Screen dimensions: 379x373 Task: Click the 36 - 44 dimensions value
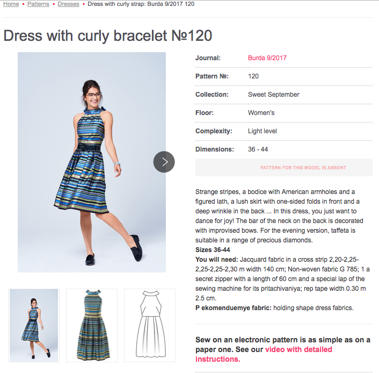coord(258,149)
